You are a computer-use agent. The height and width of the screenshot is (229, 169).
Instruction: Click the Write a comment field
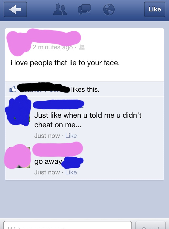[x=68, y=225]
